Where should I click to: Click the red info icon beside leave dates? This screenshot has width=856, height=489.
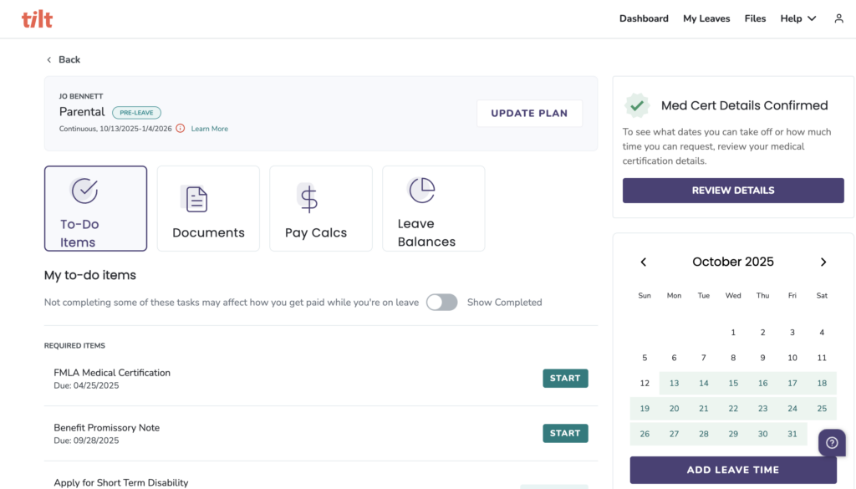(181, 128)
